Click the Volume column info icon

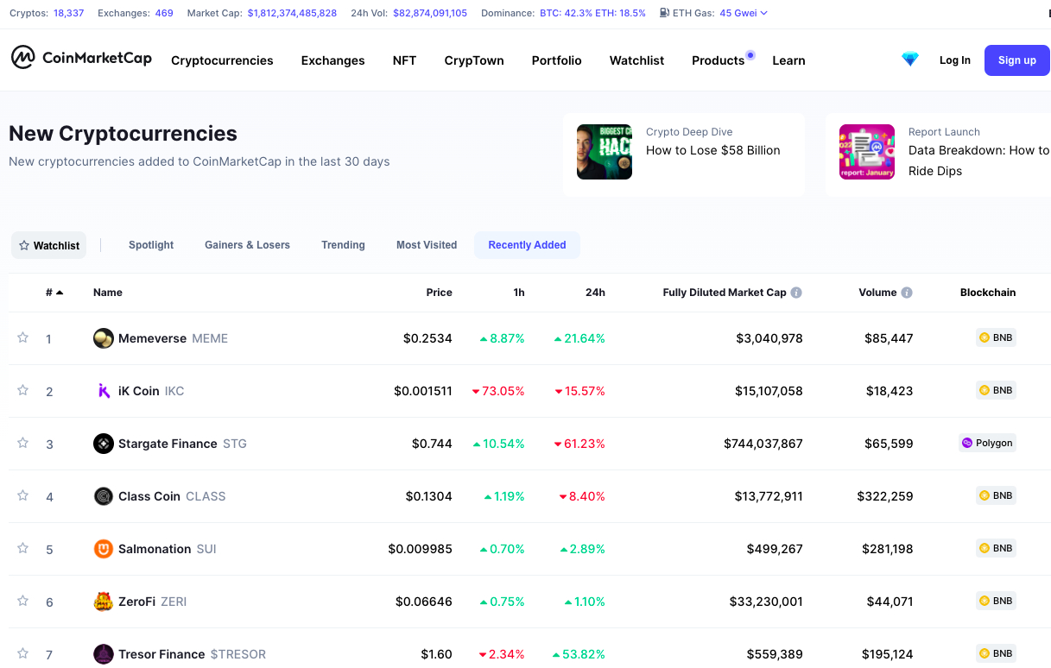click(907, 293)
